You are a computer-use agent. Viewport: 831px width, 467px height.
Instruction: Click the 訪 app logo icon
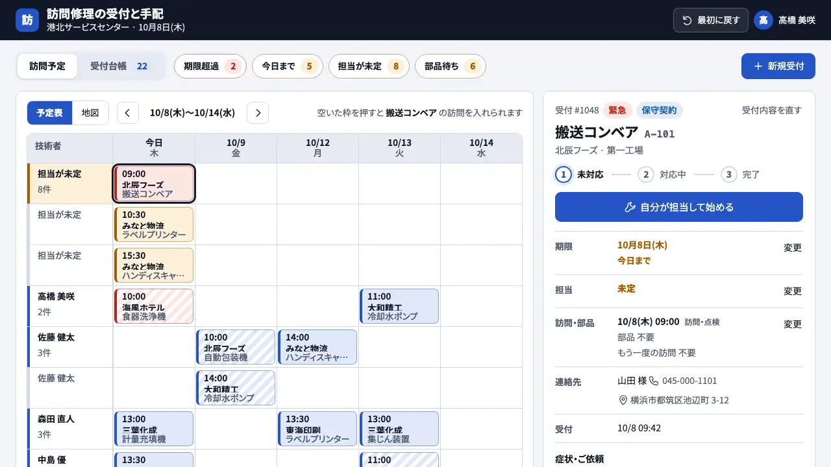[27, 20]
